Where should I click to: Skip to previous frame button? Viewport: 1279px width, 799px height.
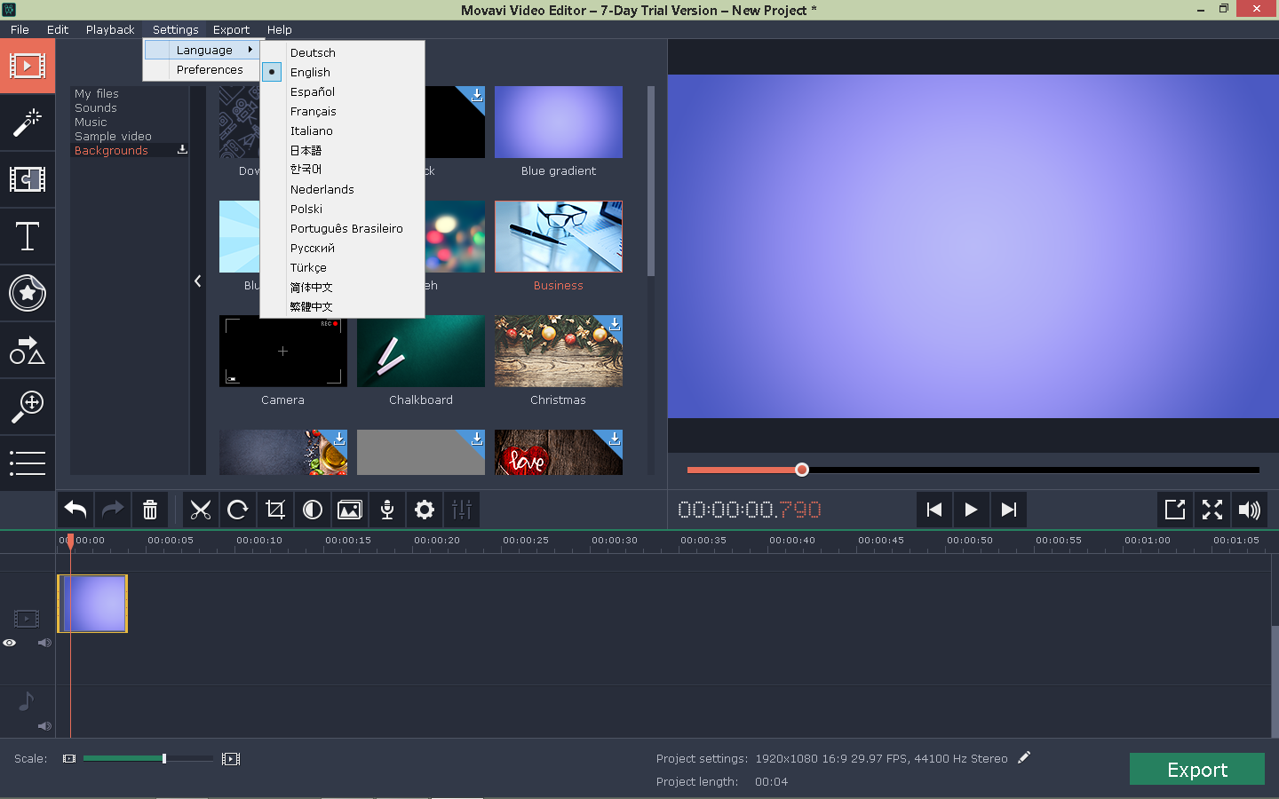pos(933,510)
